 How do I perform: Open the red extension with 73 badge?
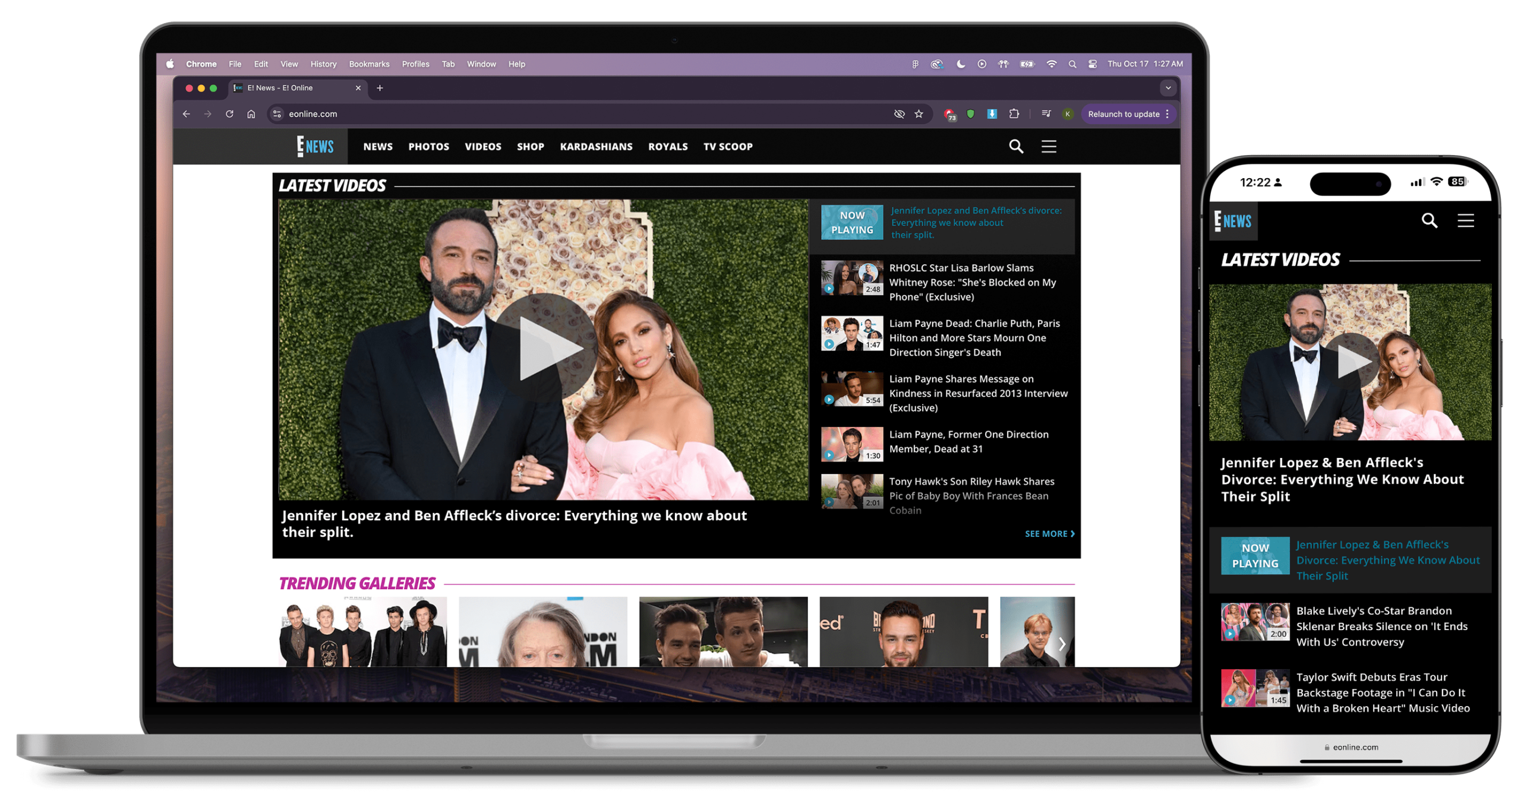click(x=949, y=114)
